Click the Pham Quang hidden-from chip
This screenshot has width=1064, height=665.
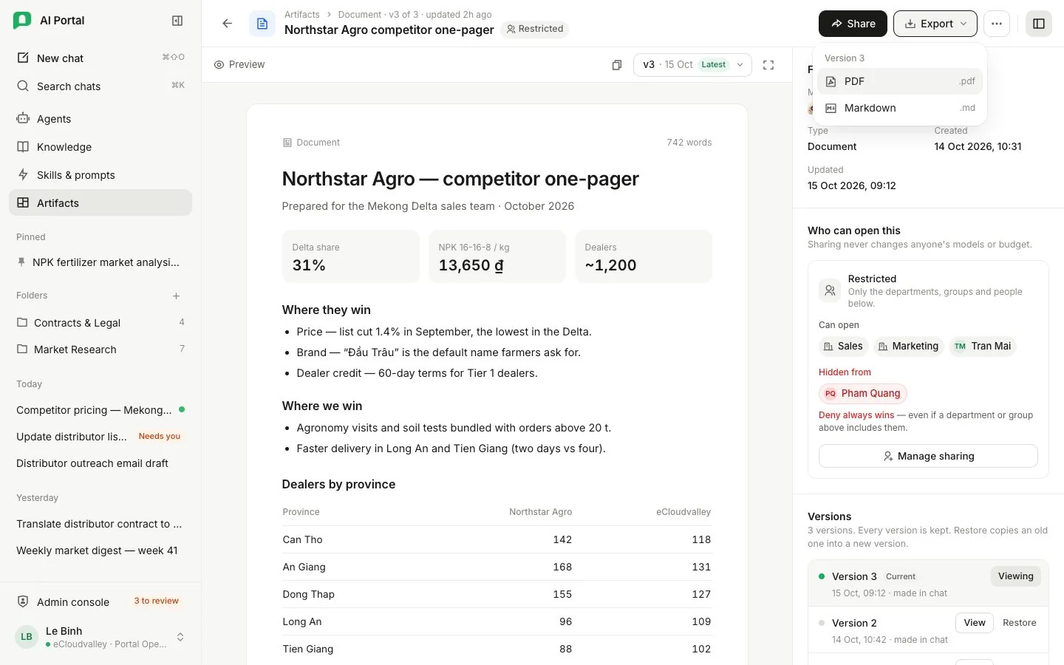[x=862, y=393]
